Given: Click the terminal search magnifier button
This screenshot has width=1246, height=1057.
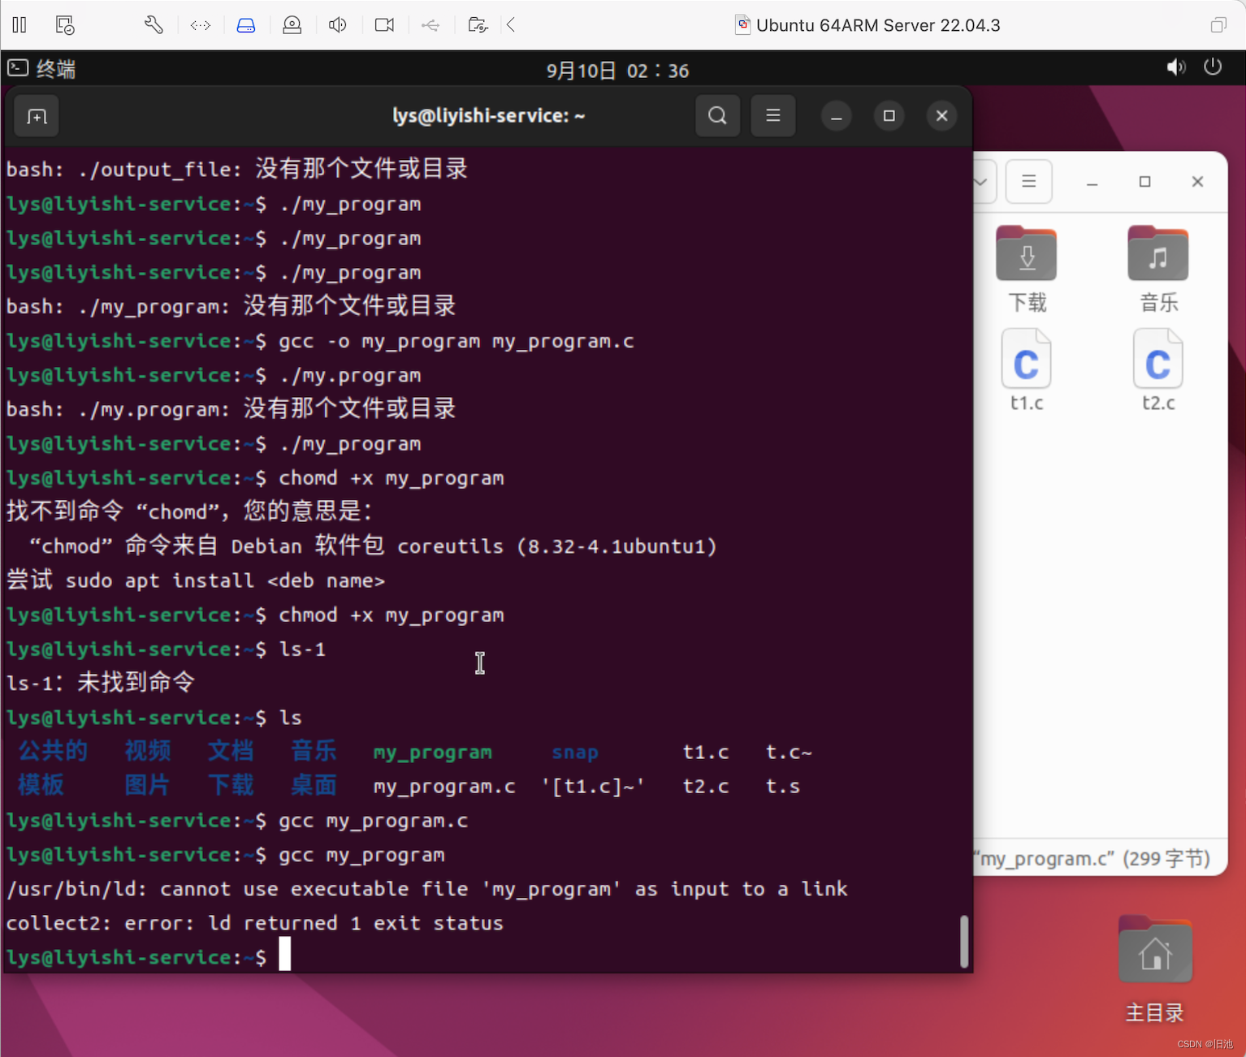Looking at the screenshot, I should pyautogui.click(x=717, y=116).
